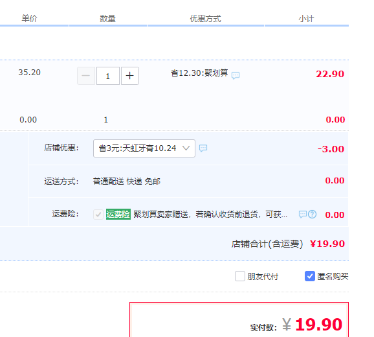Click the 数量 column header
This screenshot has height=337, width=374.
pyautogui.click(x=107, y=18)
